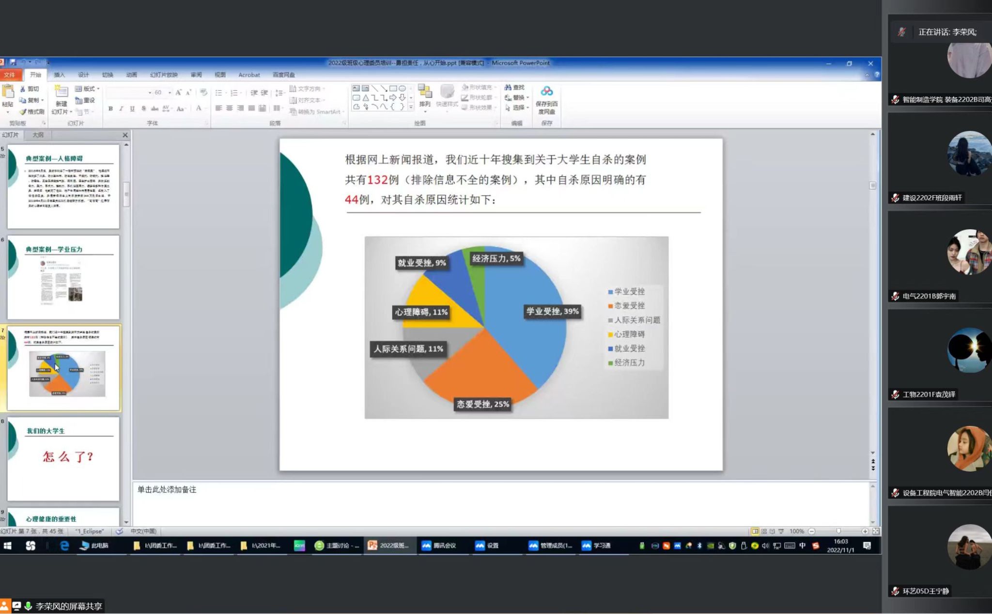Open the Insert (插入) ribbon tab
The width and height of the screenshot is (992, 614).
click(59, 75)
